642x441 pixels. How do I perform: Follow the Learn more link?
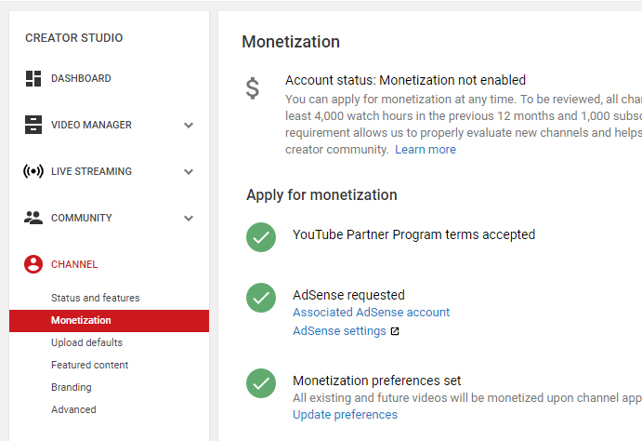(426, 150)
